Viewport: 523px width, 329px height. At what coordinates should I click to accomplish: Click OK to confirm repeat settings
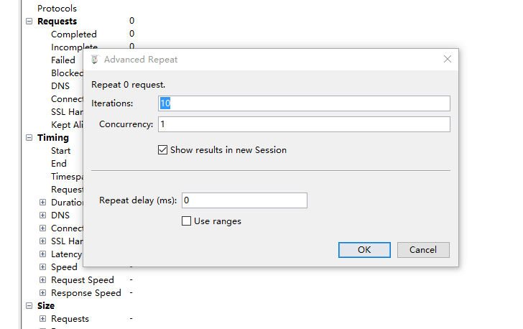(x=364, y=250)
